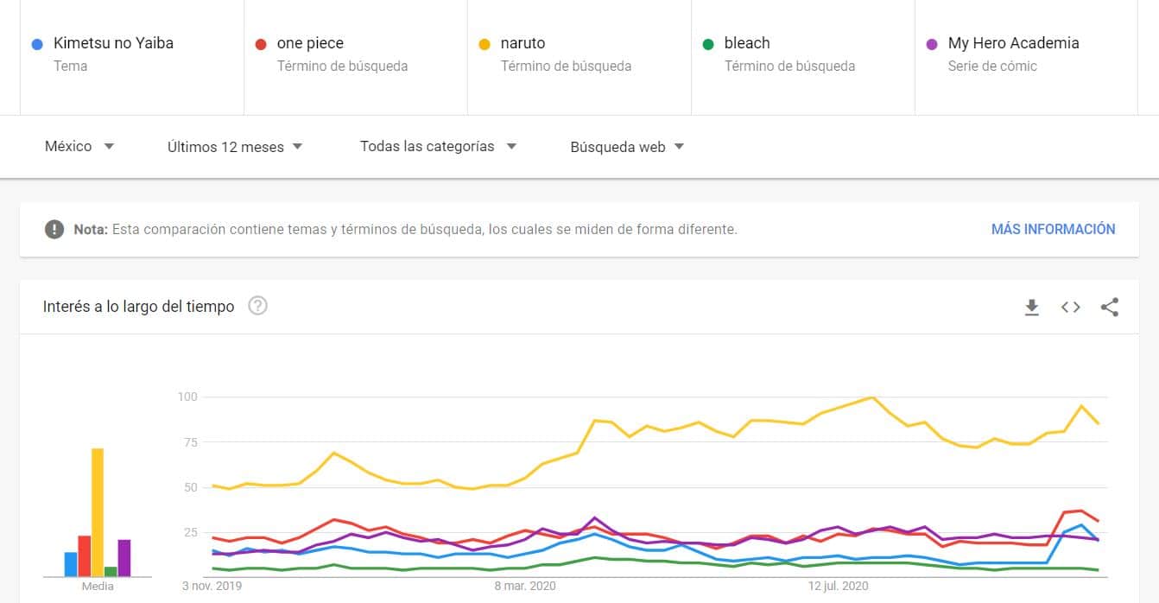The width and height of the screenshot is (1159, 603).
Task: Click the purple dot beside My Hero Academia
Action: [x=931, y=44]
